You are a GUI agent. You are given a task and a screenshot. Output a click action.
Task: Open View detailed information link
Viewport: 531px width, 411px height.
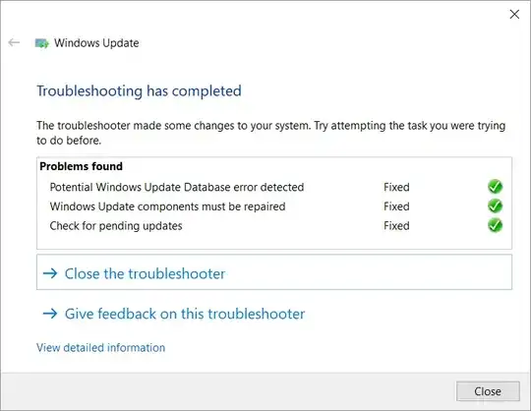coord(101,348)
